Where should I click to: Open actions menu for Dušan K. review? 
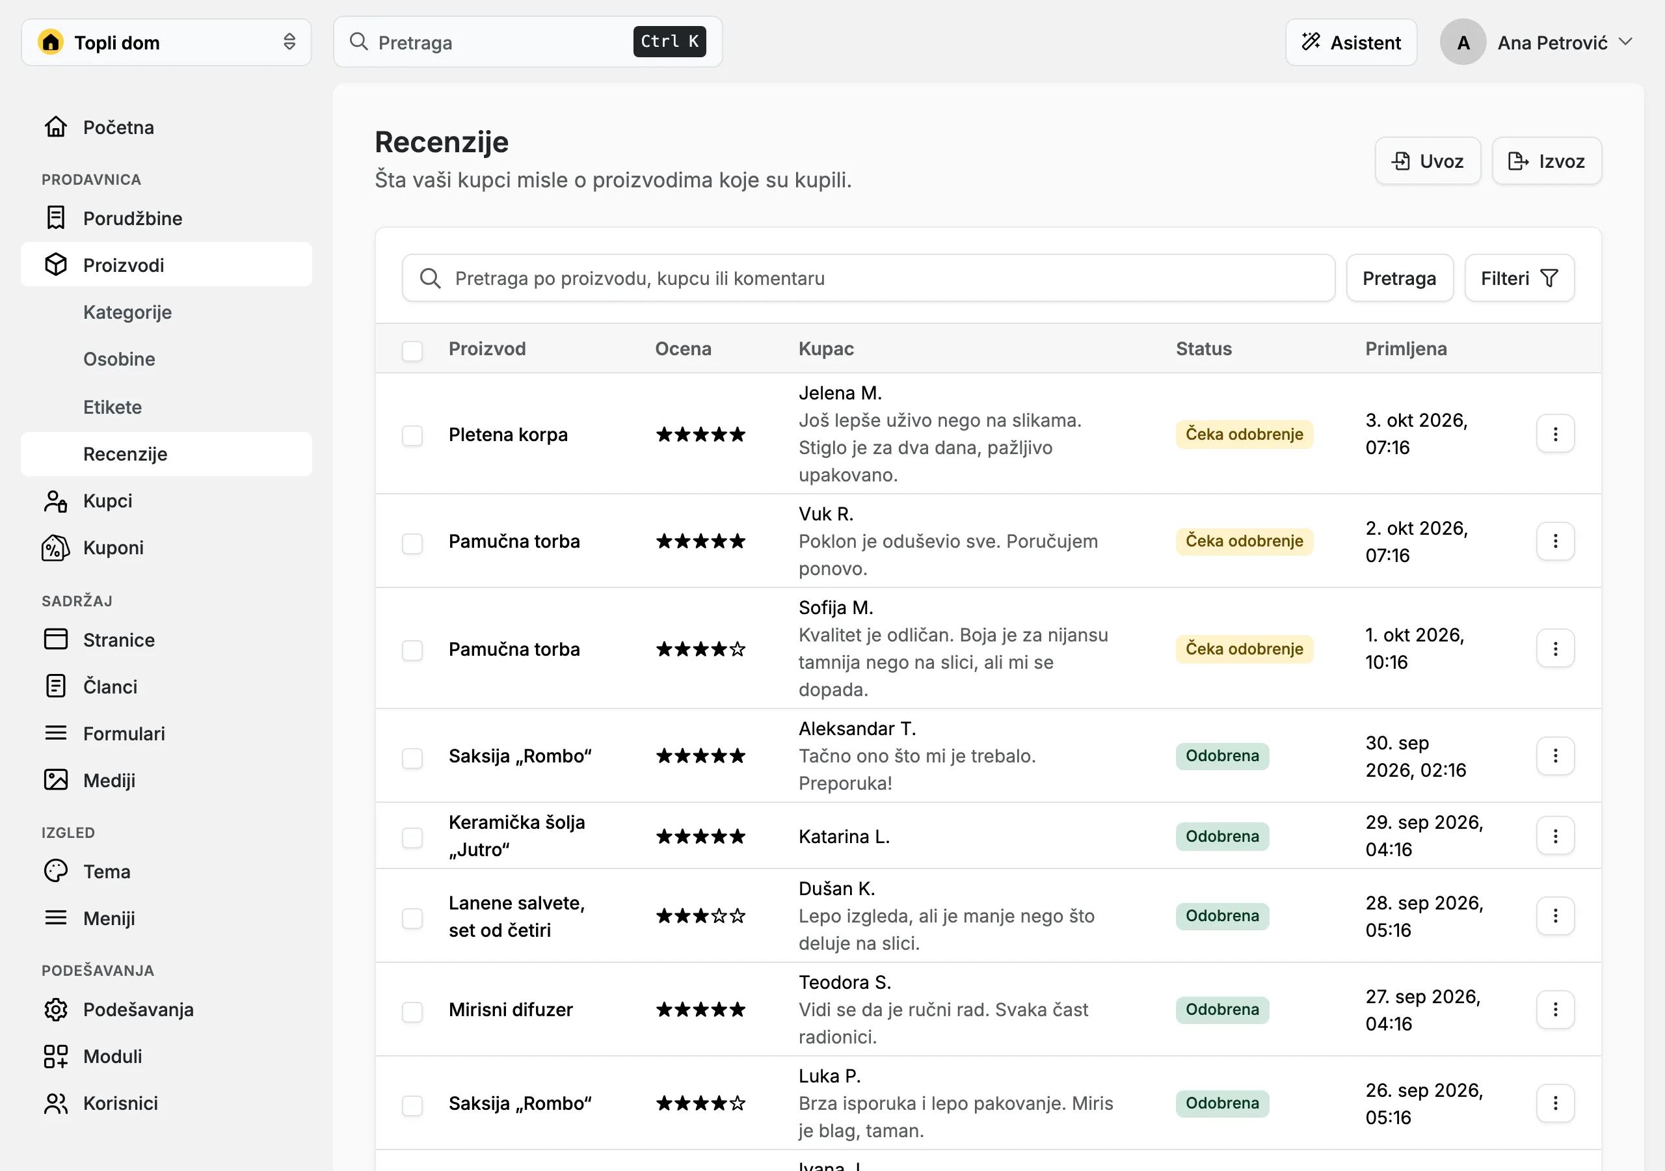pyautogui.click(x=1556, y=917)
